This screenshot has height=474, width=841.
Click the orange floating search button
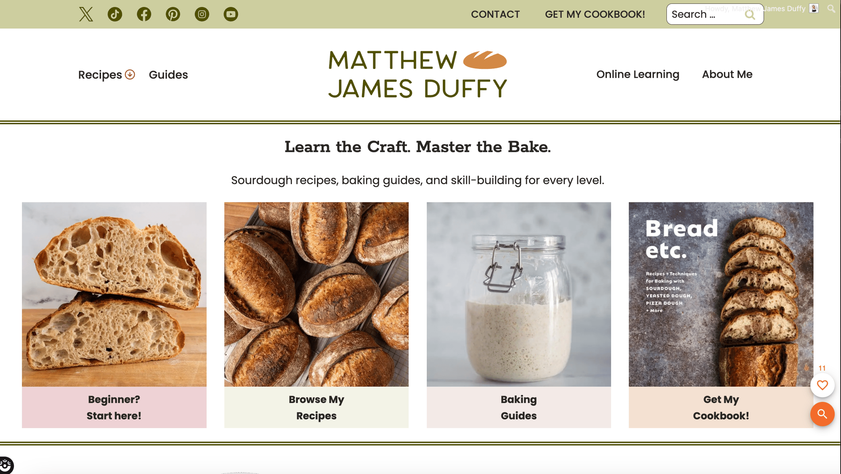pyautogui.click(x=822, y=414)
